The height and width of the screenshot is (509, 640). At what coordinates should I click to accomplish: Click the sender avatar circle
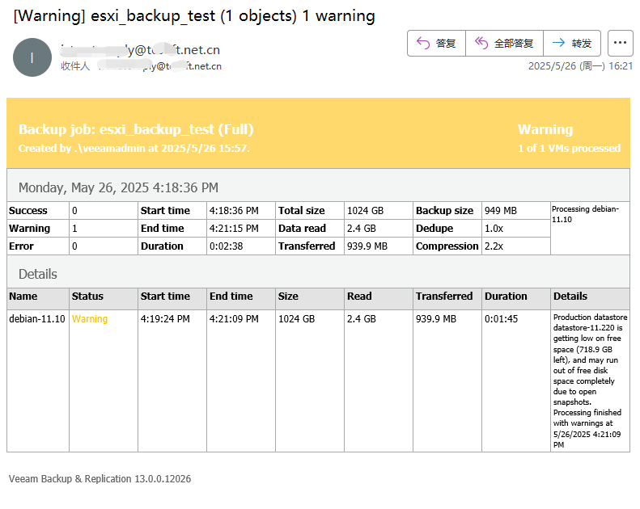32,57
